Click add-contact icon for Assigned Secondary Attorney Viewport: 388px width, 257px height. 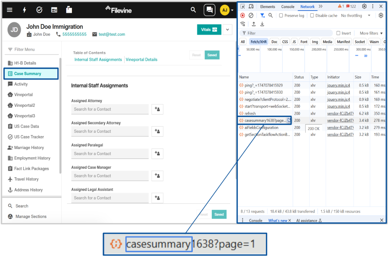point(157,131)
